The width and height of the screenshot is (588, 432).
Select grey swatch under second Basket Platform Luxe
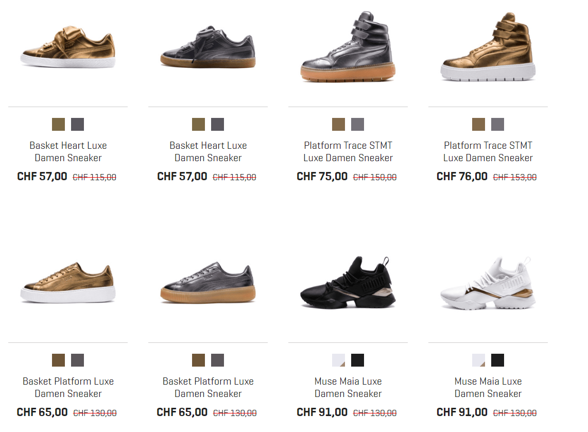(217, 360)
